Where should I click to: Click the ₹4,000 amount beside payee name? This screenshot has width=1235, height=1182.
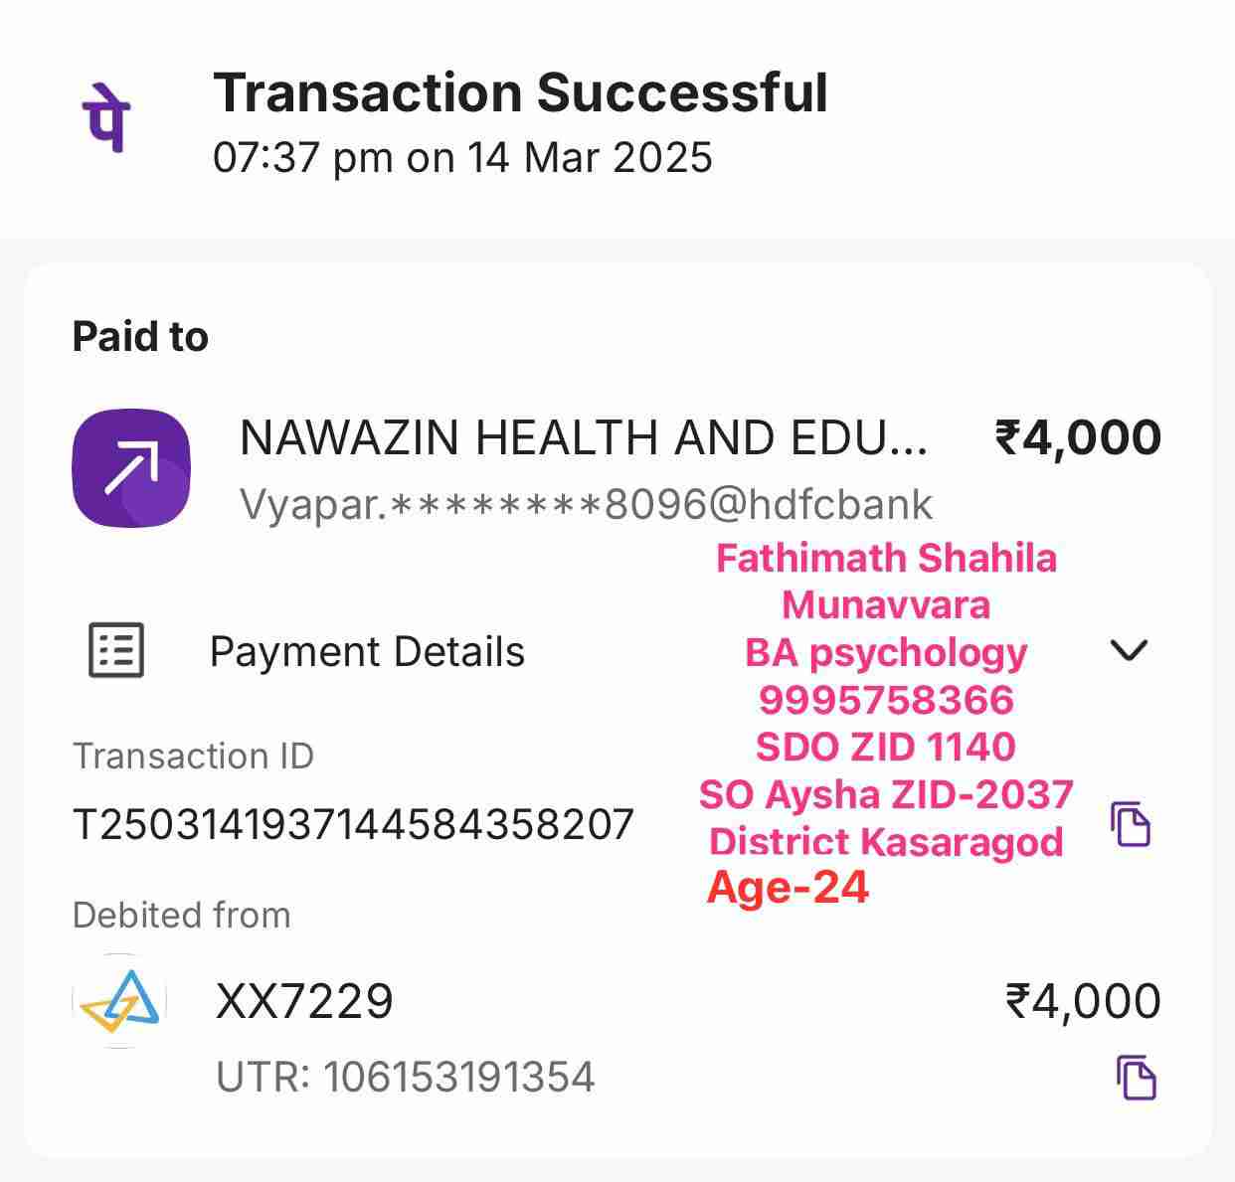(x=1078, y=437)
